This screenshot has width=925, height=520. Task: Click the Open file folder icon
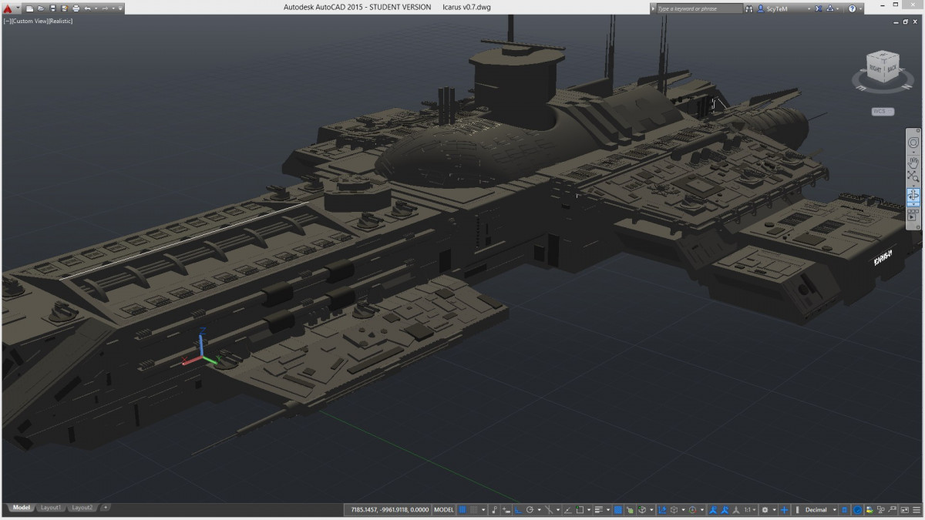40,8
